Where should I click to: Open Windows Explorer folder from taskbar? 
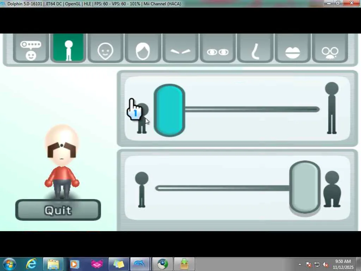coord(53,264)
